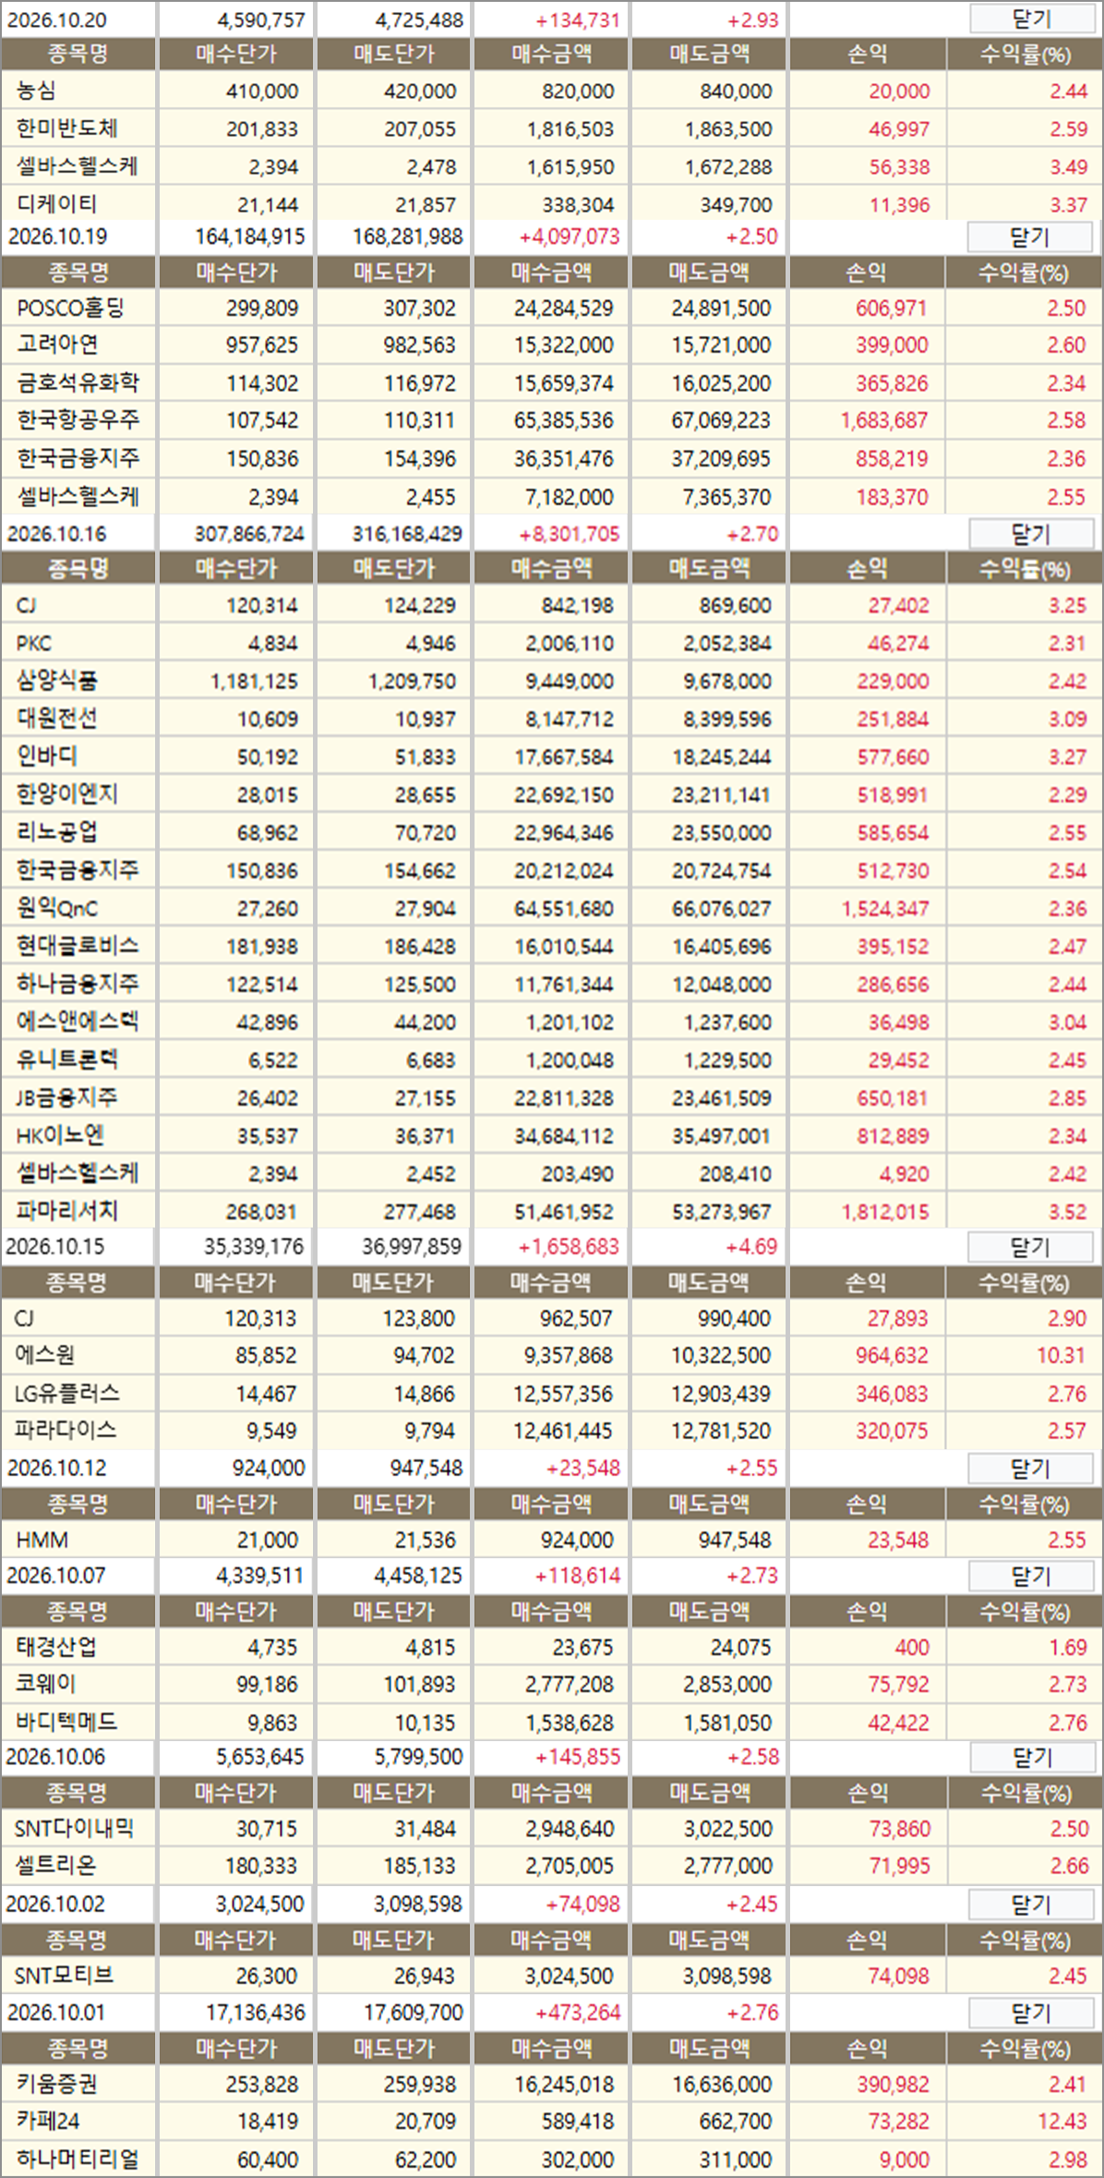Screen dimensions: 1104x2178
Task: Click 닫기 for the 2026.10.06 date
Action: click(x=1031, y=1757)
